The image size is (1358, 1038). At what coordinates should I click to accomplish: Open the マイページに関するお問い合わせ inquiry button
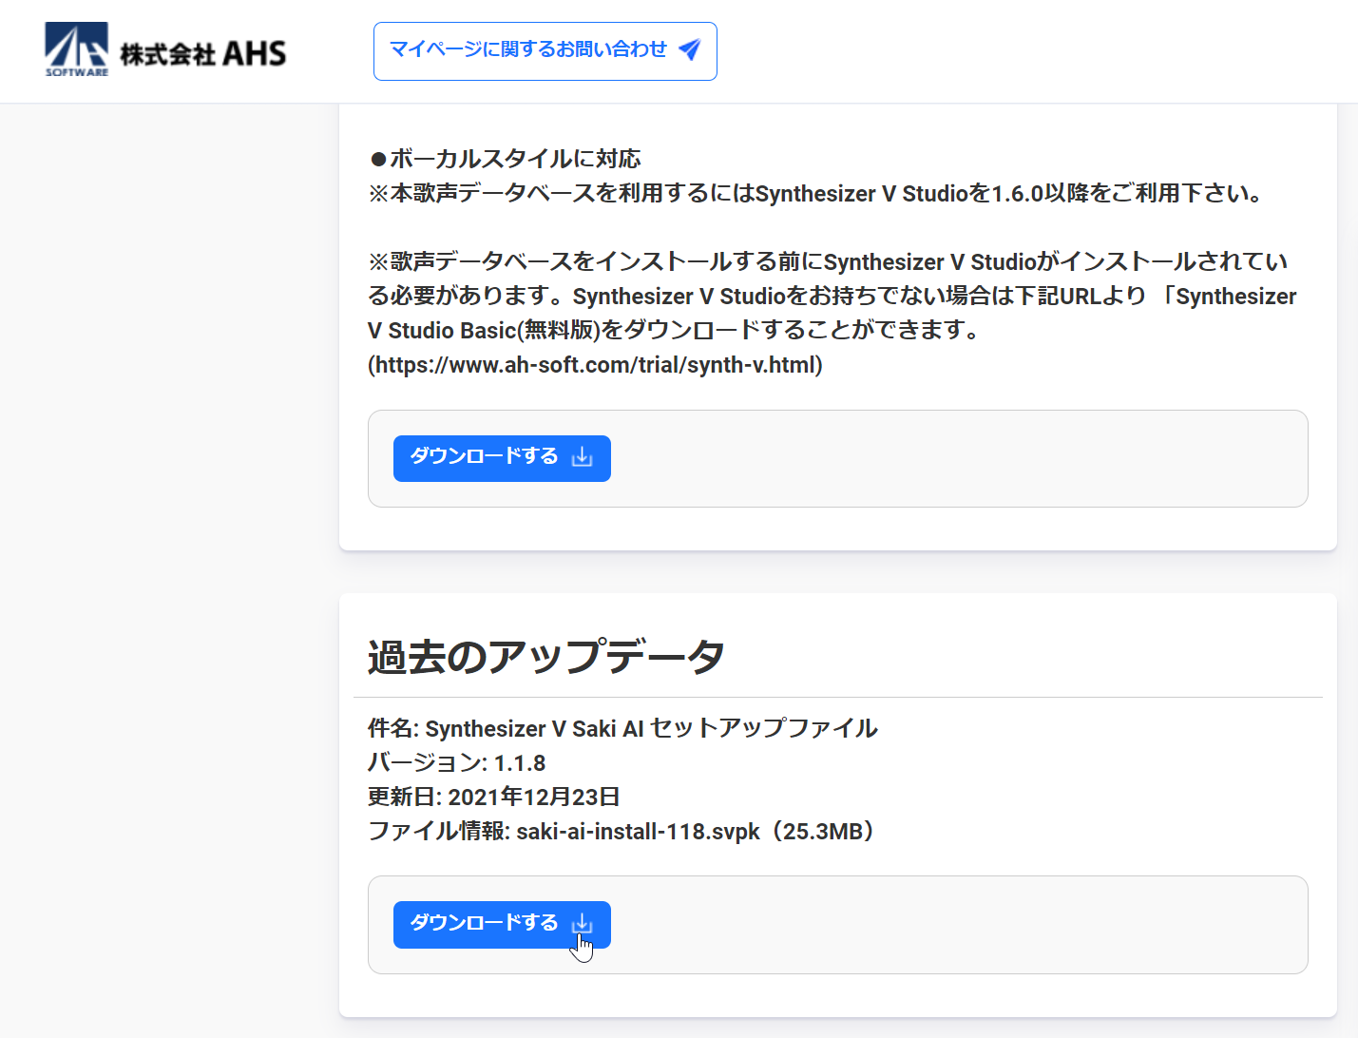[545, 51]
